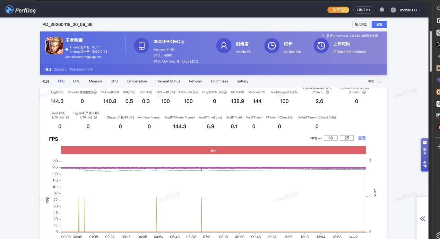Click the PerfDog logo
The height and width of the screenshot is (239, 440).
click(x=20, y=10)
